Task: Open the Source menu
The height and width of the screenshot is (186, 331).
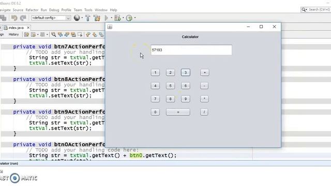Action: click(x=18, y=10)
